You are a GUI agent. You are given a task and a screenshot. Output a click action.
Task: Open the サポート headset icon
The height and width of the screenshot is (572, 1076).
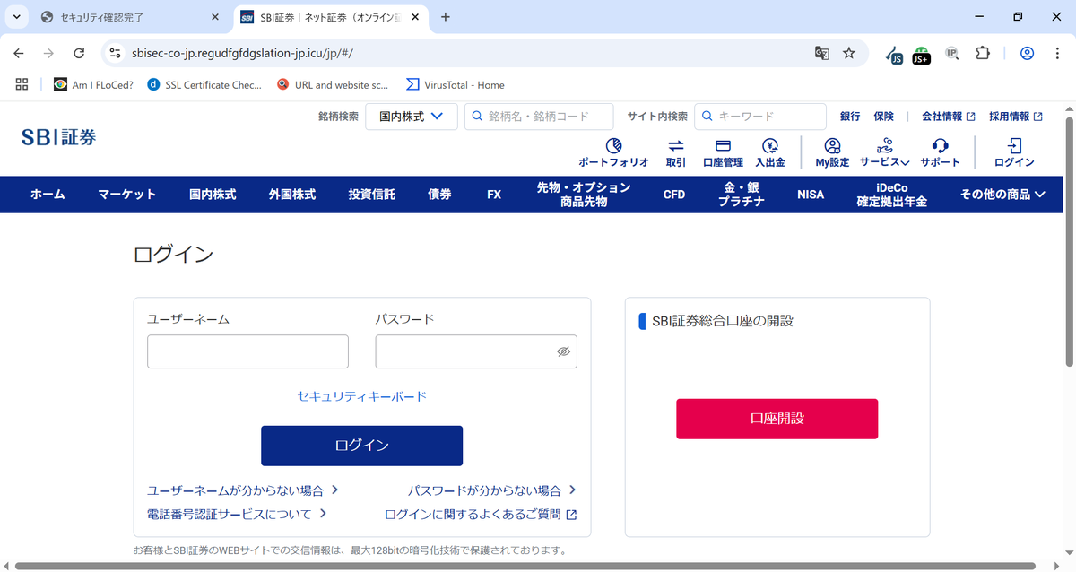(x=940, y=146)
